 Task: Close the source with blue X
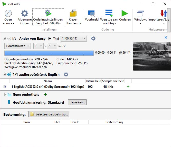(166, 37)
